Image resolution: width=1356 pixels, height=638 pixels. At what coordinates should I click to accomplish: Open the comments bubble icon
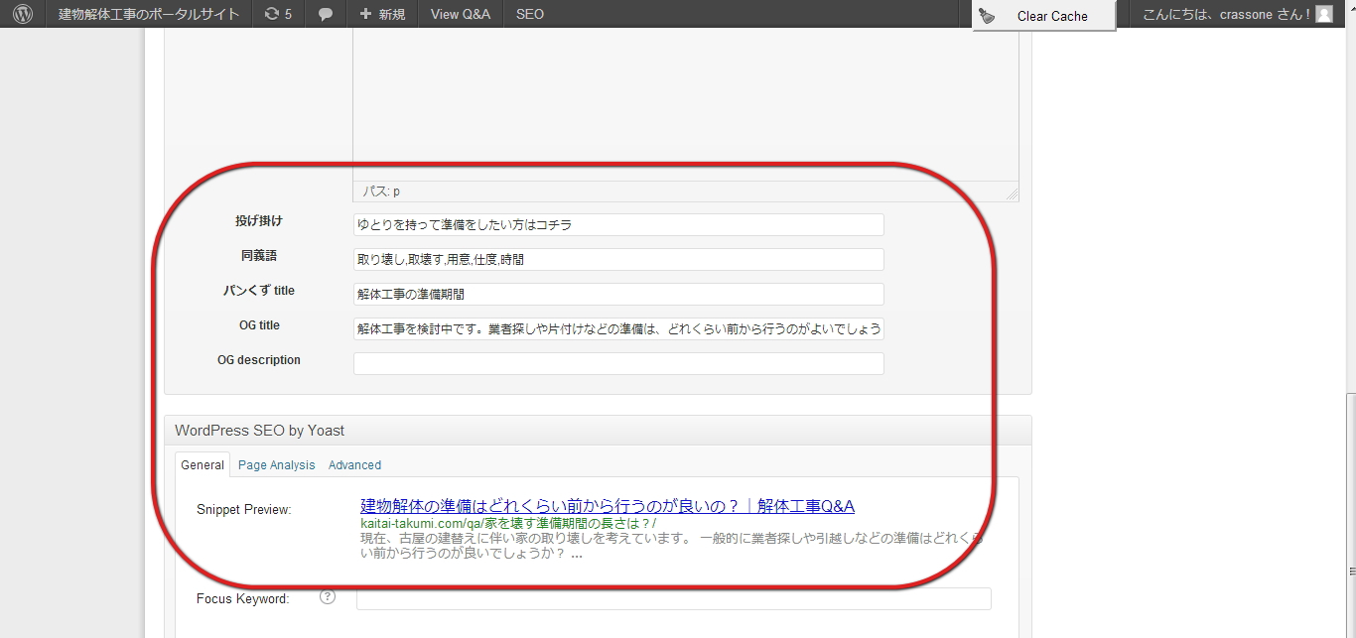pos(326,14)
